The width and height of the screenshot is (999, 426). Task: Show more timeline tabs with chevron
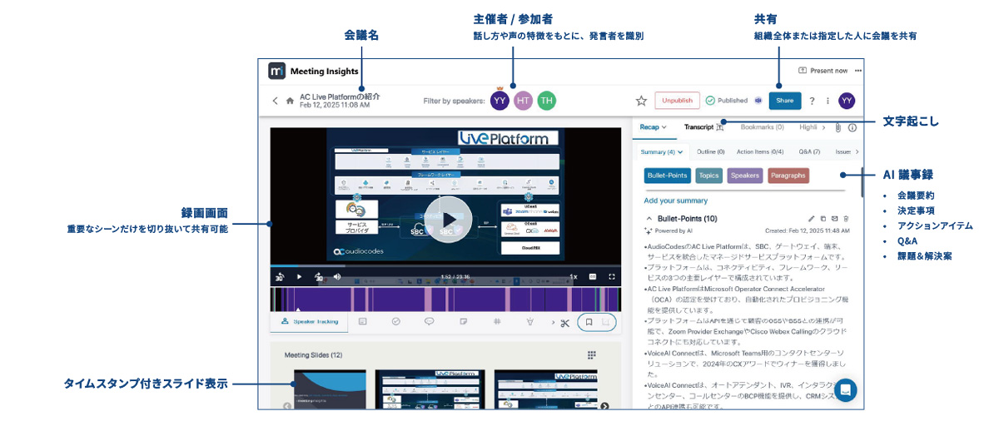[x=554, y=321]
